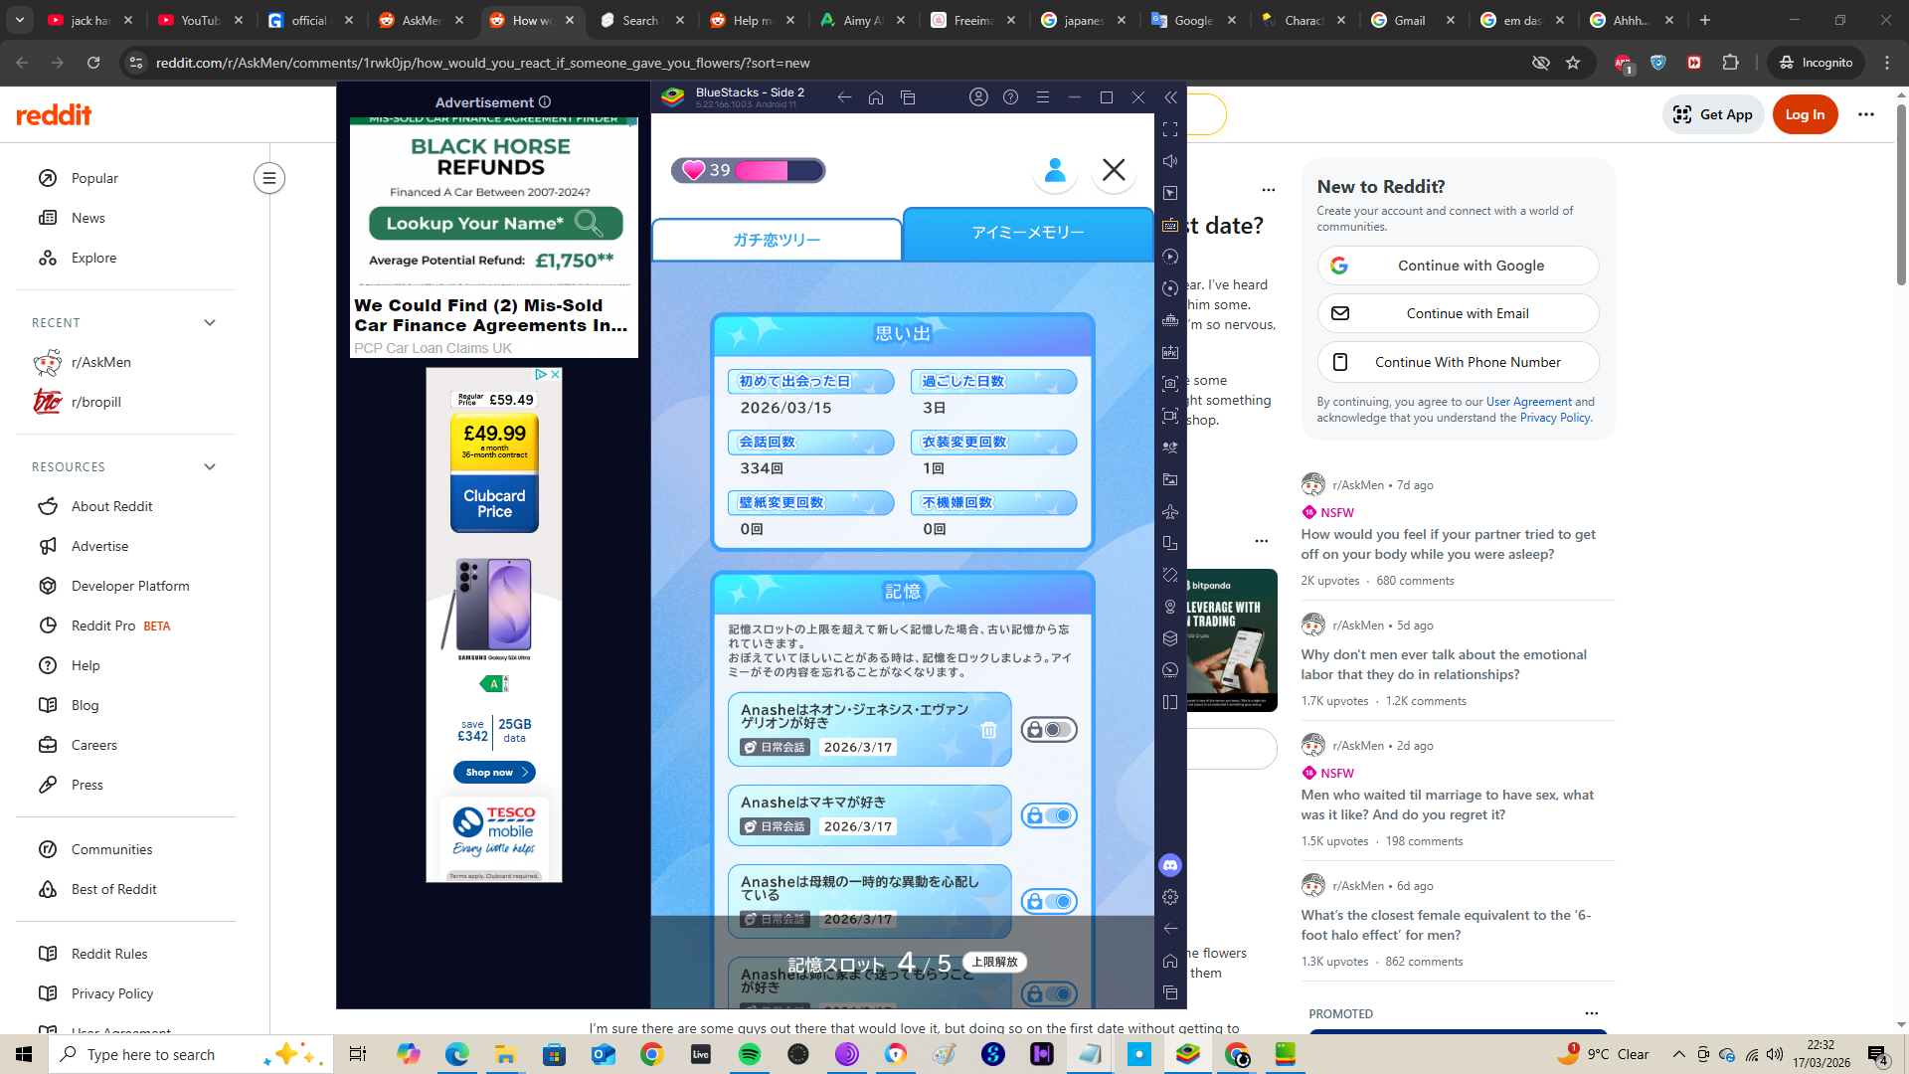Click the BlueStacks title bar home icon

click(876, 97)
